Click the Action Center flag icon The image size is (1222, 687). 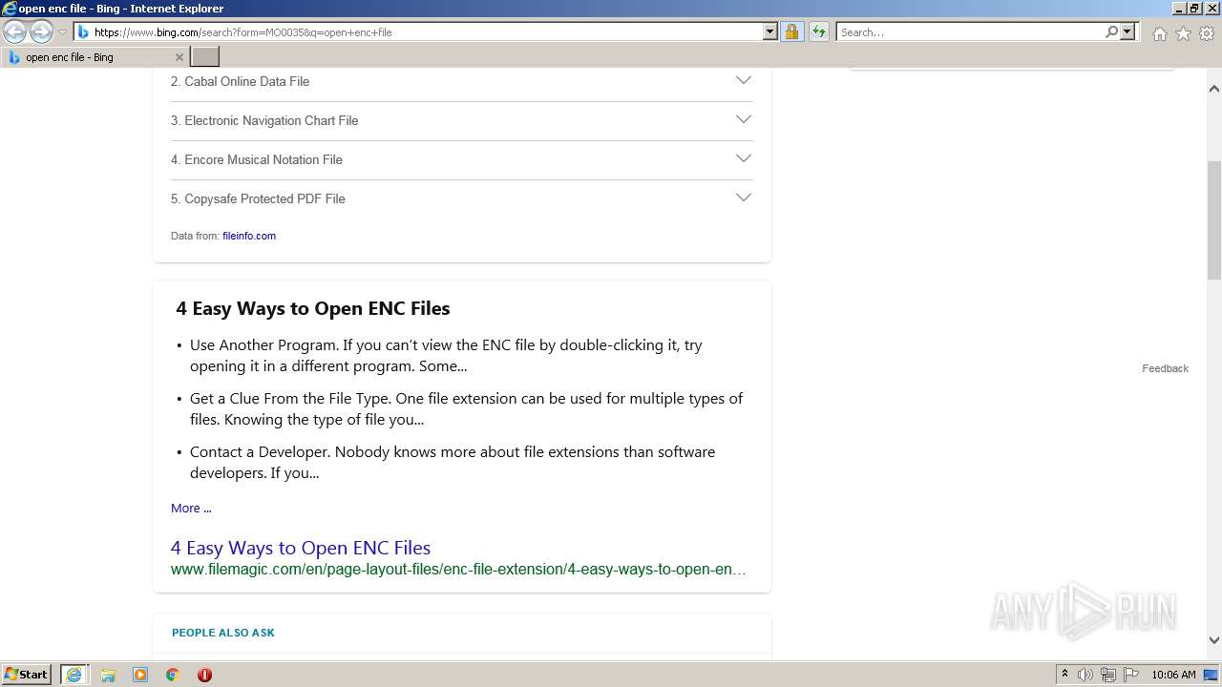(x=1131, y=675)
